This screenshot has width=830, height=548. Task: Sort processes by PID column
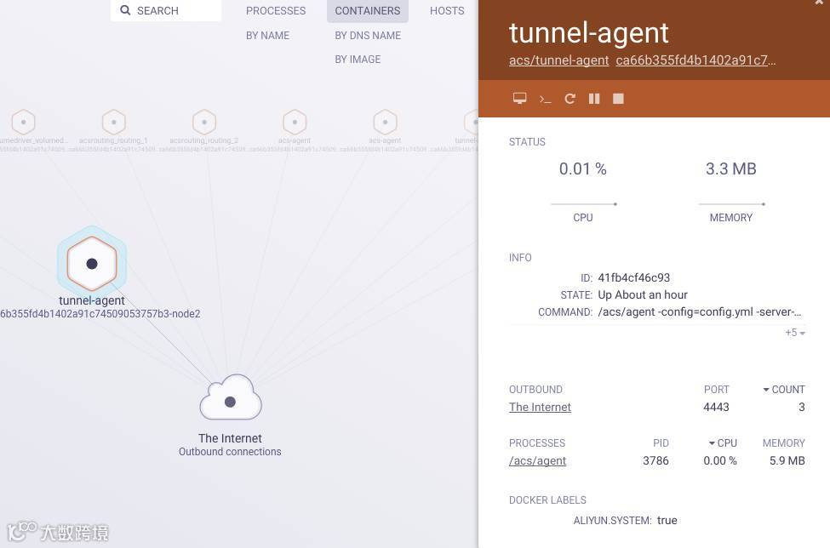(x=661, y=442)
